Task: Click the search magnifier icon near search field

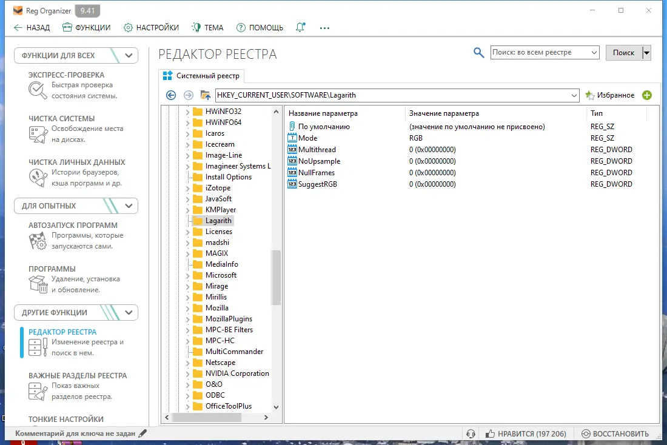Action: (478, 52)
